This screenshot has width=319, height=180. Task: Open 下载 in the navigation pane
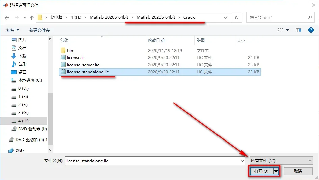pyautogui.click(x=22, y=56)
